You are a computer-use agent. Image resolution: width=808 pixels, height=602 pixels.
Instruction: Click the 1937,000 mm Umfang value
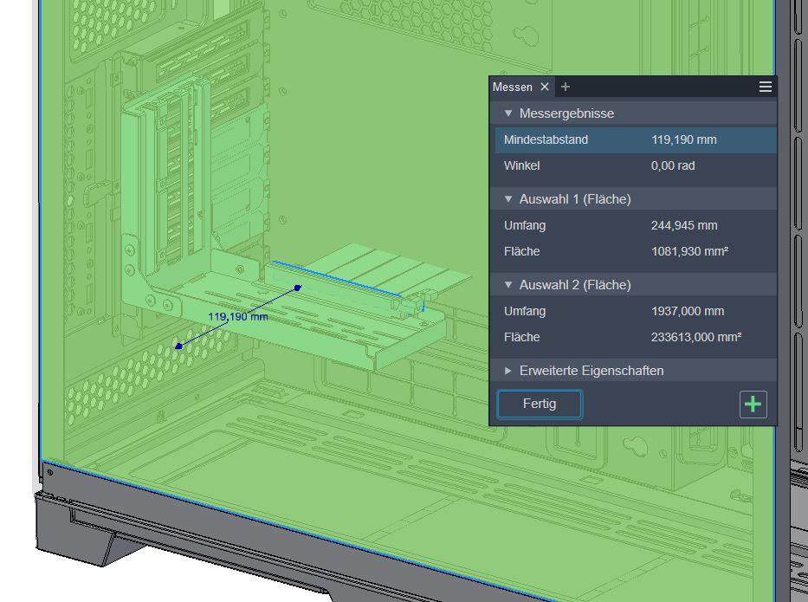click(688, 311)
